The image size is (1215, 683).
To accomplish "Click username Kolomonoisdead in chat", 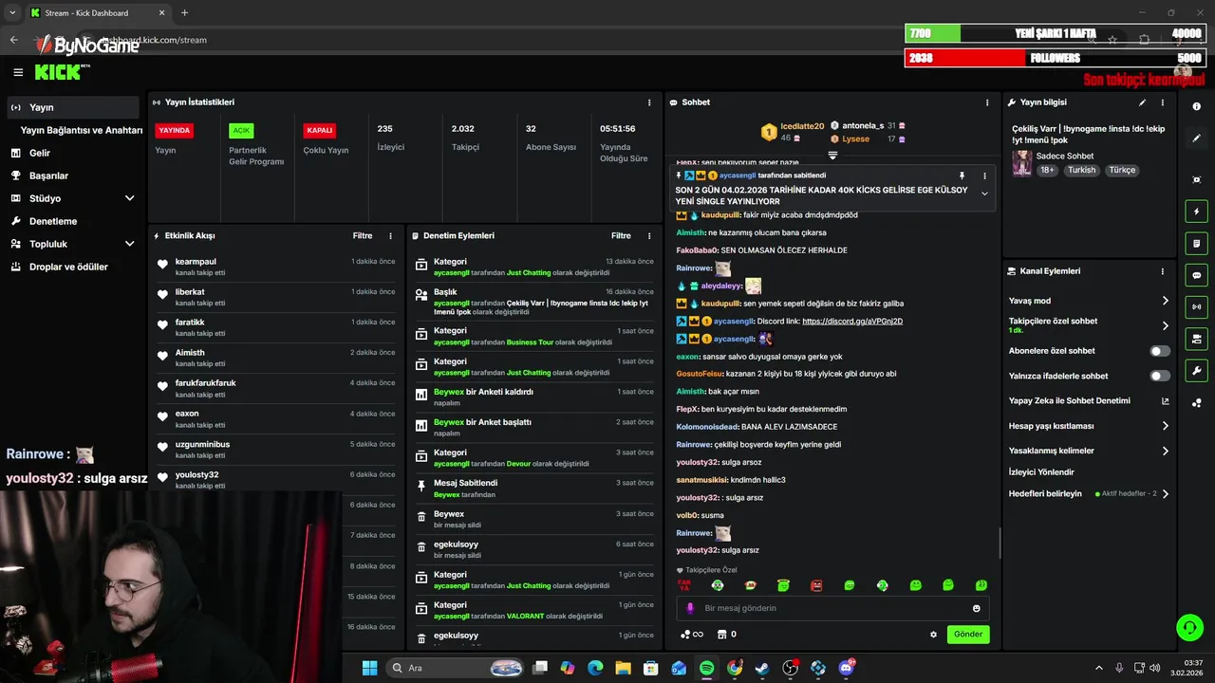I will pos(707,427).
